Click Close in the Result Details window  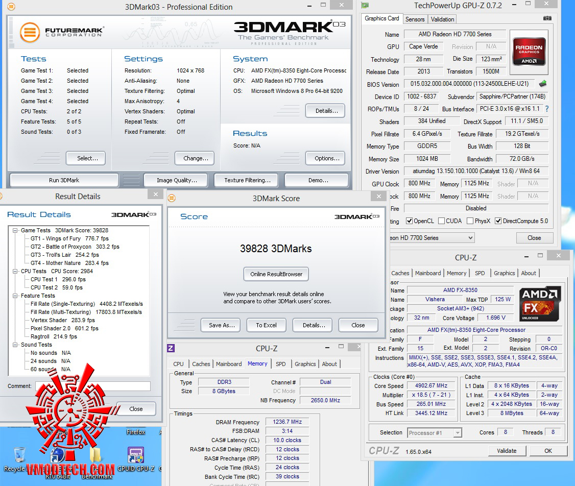pyautogui.click(x=136, y=409)
